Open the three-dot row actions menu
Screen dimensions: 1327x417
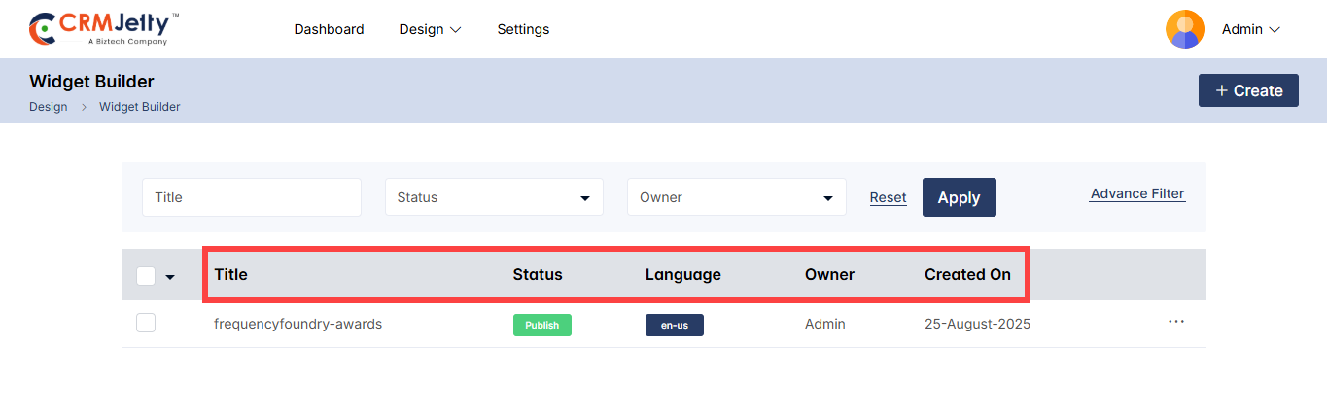(x=1176, y=322)
